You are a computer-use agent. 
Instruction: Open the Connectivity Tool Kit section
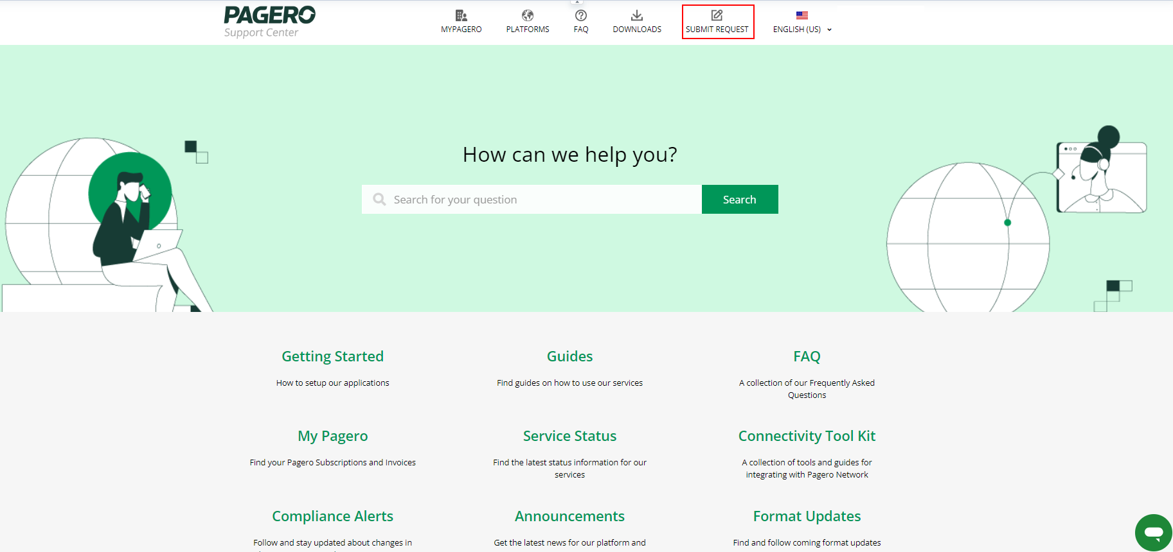[x=807, y=436]
